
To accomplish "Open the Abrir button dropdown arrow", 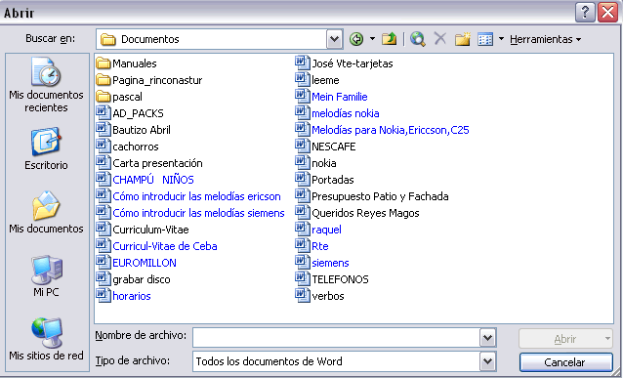I will coord(607,339).
